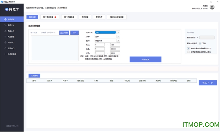Open 拼多多采集 icon in sidebar

point(5,54)
